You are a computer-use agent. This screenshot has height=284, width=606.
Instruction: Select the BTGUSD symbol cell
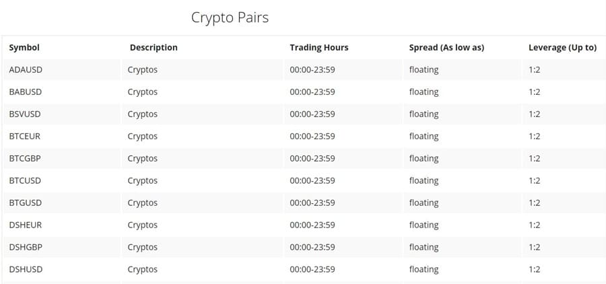26,203
